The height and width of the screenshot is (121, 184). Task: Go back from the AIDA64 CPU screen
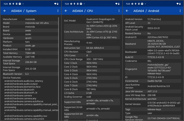point(66,11)
